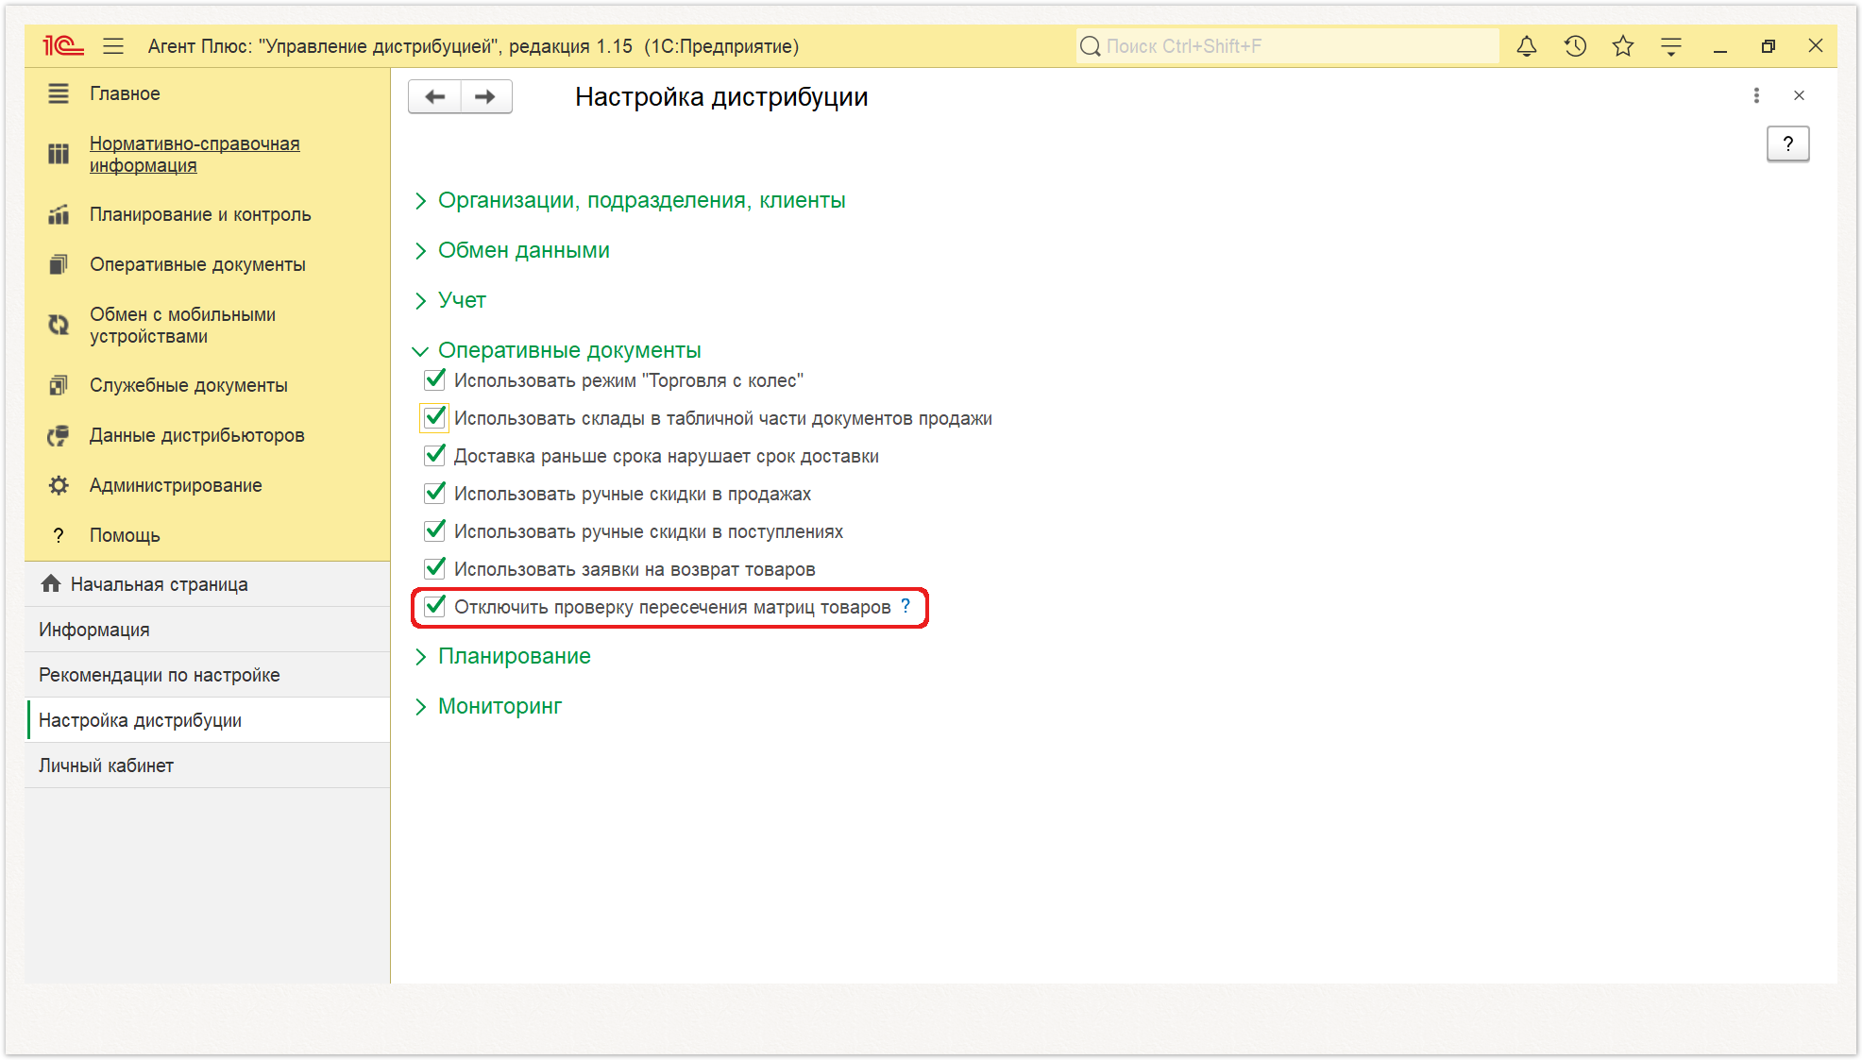Open the Administration gear section

pyautogui.click(x=176, y=485)
